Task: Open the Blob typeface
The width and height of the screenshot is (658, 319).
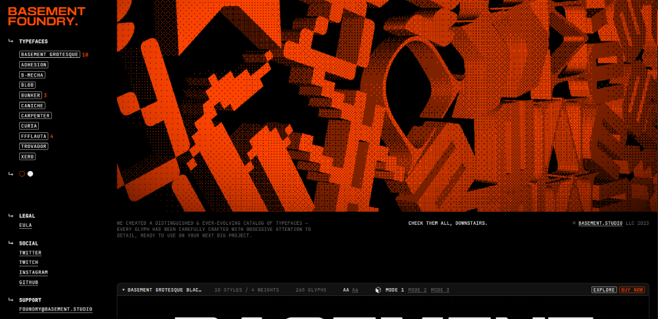Action: click(x=27, y=85)
